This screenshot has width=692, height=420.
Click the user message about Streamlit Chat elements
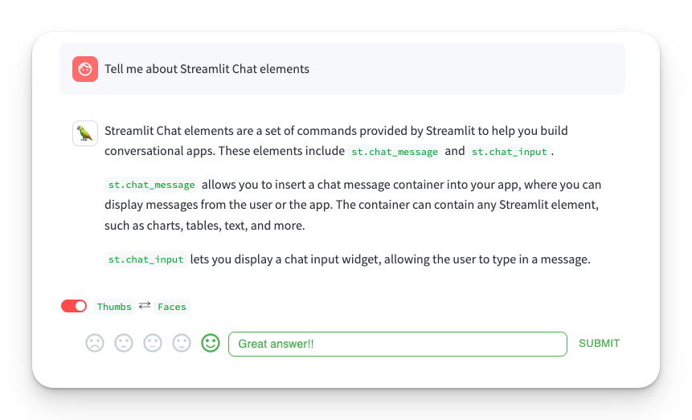207,69
